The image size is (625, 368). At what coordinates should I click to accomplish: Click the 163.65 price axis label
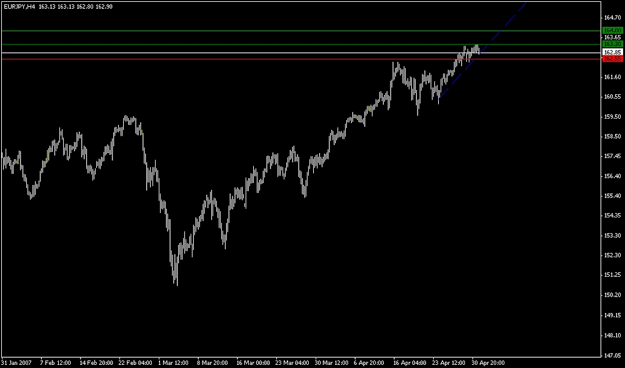coord(612,37)
